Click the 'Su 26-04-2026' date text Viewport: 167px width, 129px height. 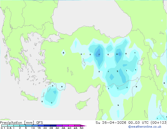point(111,123)
